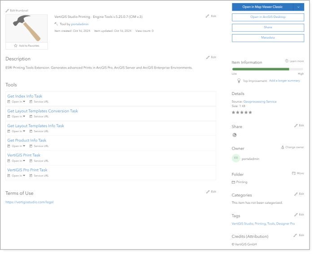Click Add a longer summary link
The image size is (314, 254).
click(284, 81)
